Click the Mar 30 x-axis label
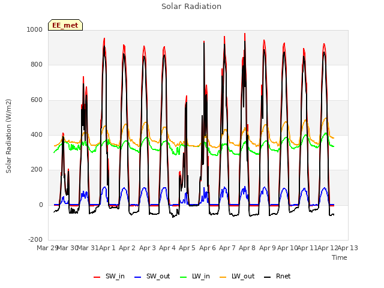This screenshot has height=288, width=384. [68, 248]
